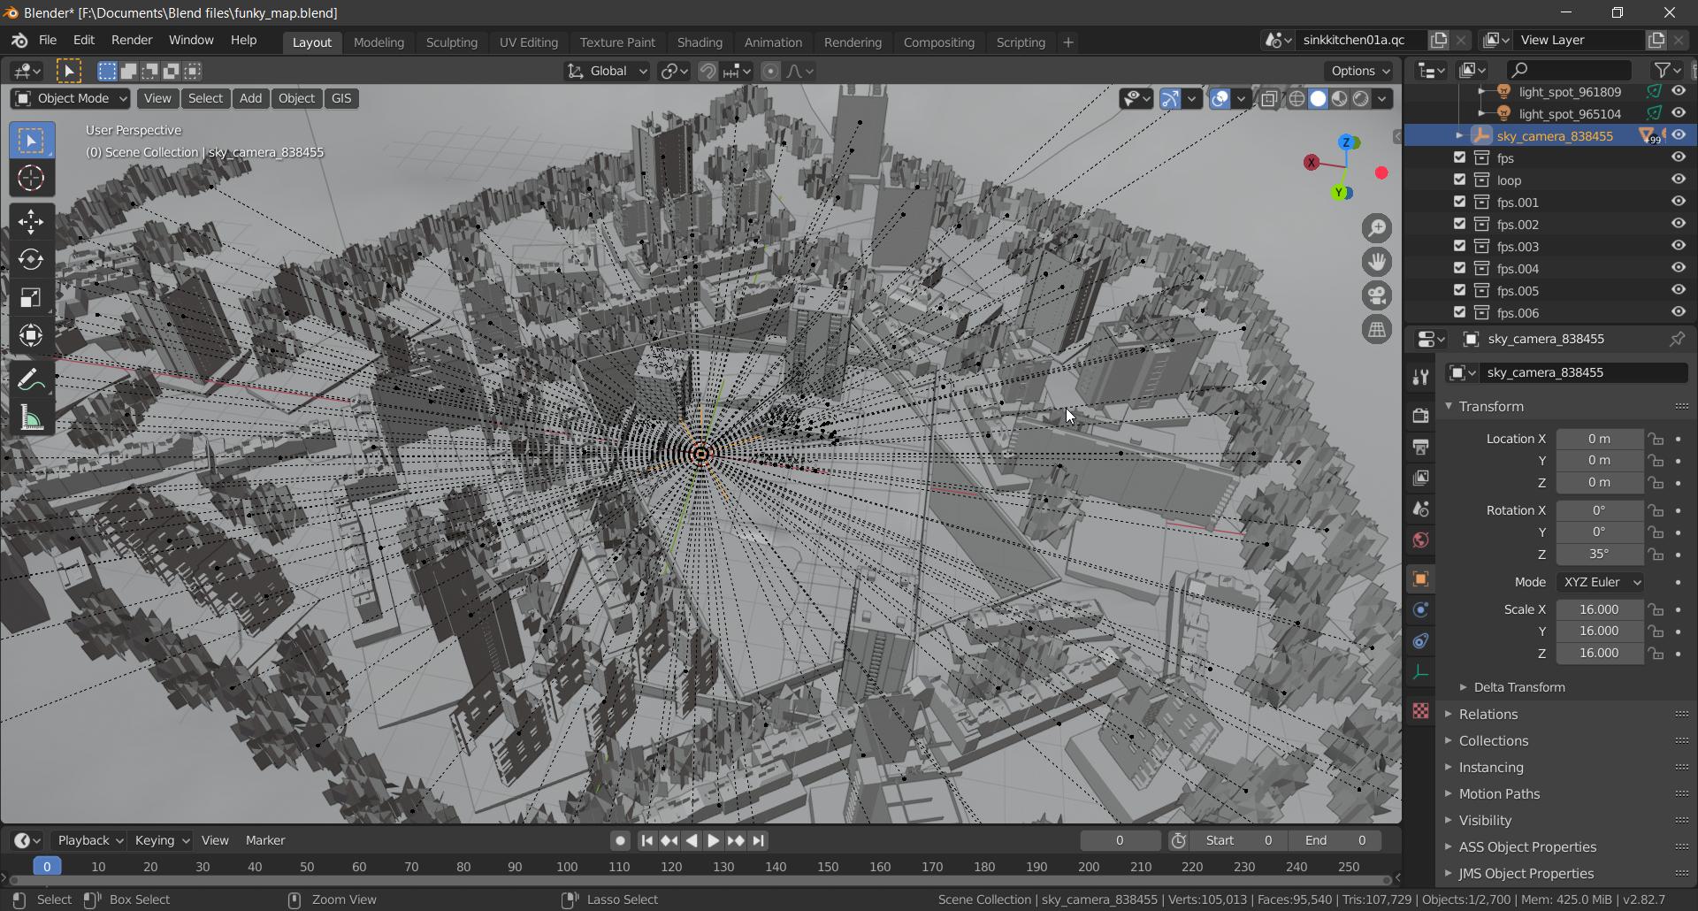
Task: Toggle the camera view icon
Action: (1377, 296)
